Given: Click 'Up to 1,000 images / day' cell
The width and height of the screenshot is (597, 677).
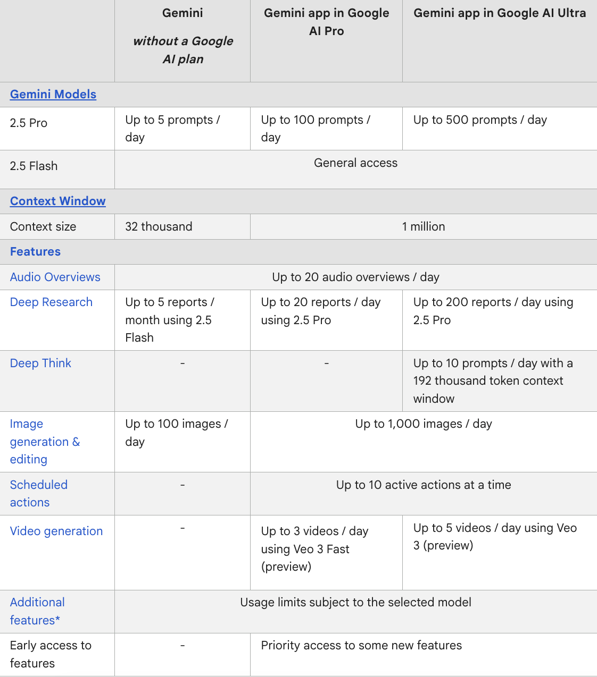Looking at the screenshot, I should (x=424, y=424).
